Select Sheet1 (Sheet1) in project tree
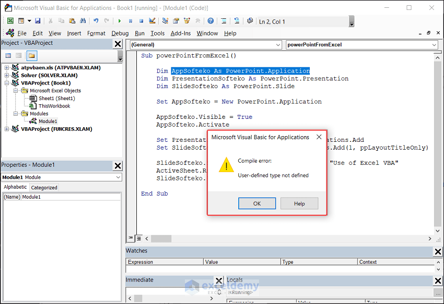The width and height of the screenshot is (444, 304). point(56,99)
